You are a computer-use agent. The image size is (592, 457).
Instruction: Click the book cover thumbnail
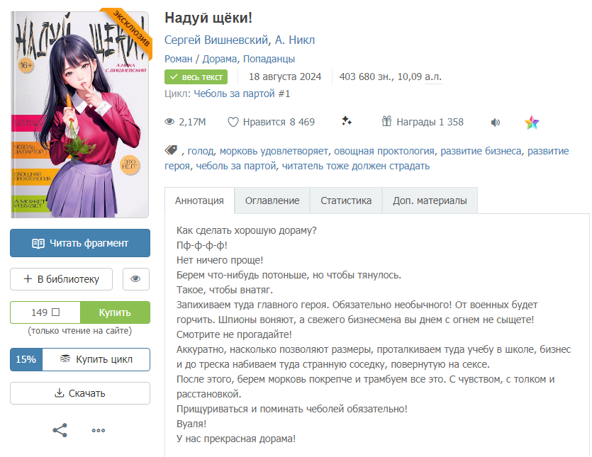[80, 114]
